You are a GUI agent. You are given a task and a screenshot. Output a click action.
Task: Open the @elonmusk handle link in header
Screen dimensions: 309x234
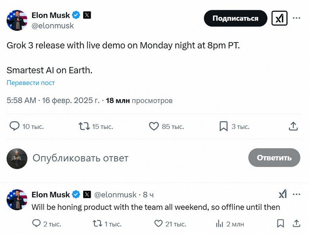53,26
